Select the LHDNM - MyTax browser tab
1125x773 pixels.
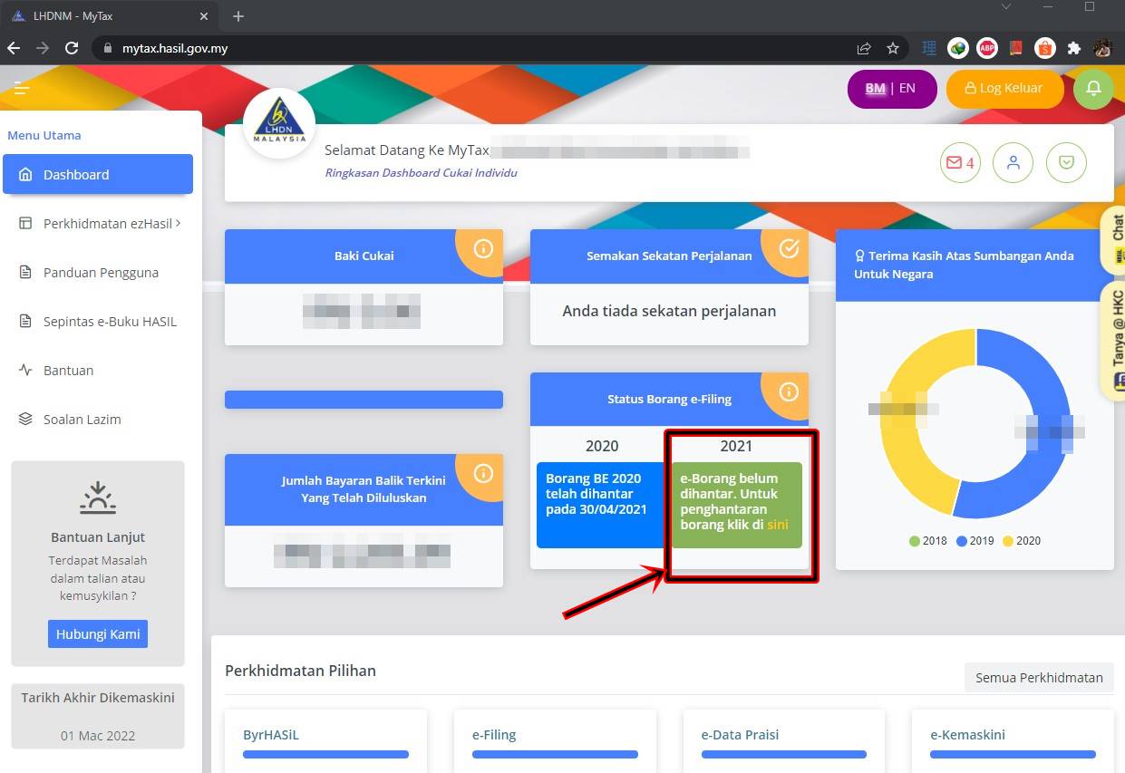(109, 16)
